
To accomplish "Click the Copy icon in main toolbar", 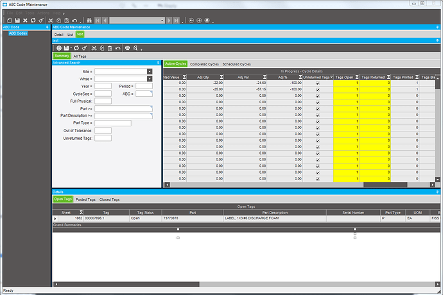I will (59, 21).
